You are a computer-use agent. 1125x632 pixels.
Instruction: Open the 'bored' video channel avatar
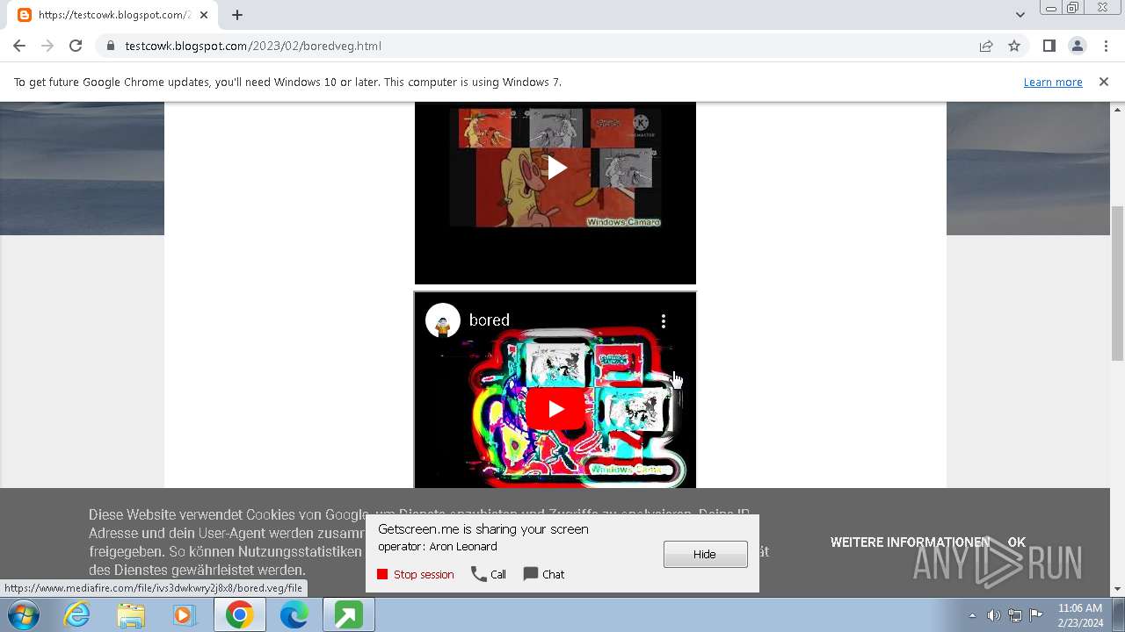pos(443,320)
